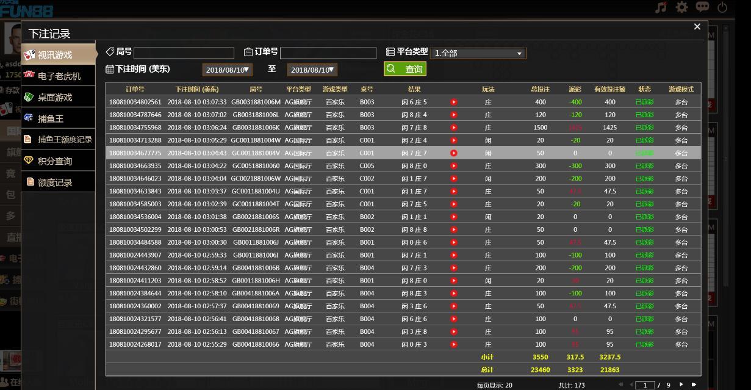Viewport: 751px width, 390px height.
Task: Open the 积分查询 tab
Action: click(x=59, y=161)
